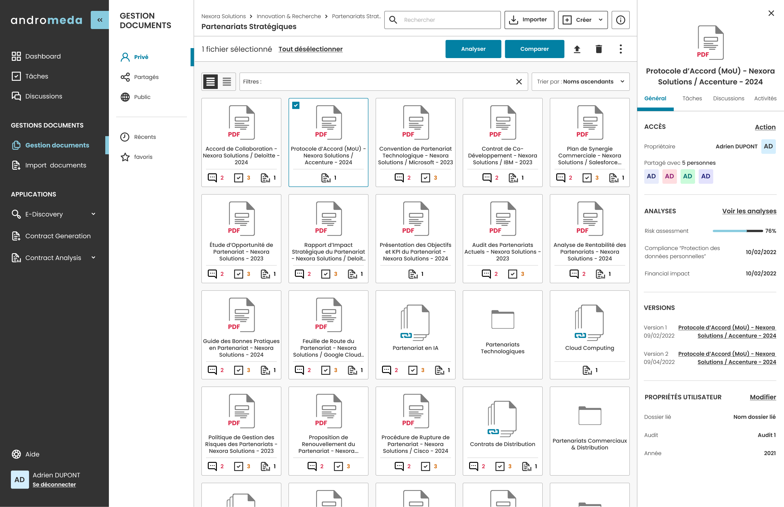Open analysis icon on Contrat de Co-Développement card
Image resolution: width=784 pixels, height=507 pixels.
pos(514,178)
